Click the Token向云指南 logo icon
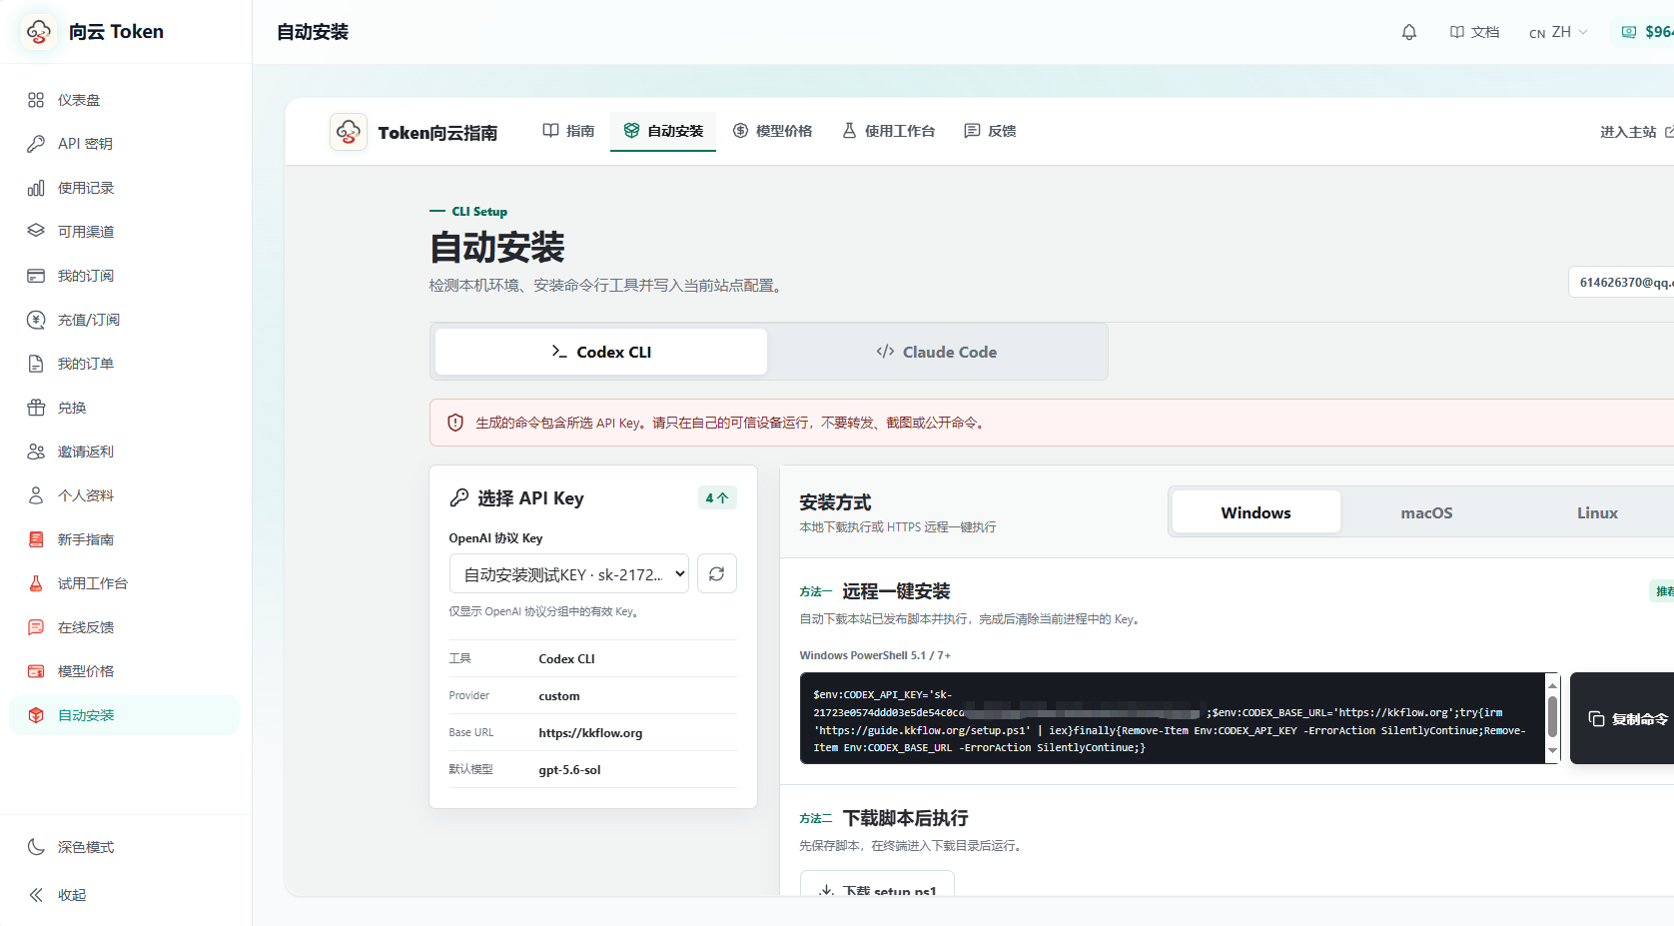The height and width of the screenshot is (926, 1674). click(x=349, y=132)
